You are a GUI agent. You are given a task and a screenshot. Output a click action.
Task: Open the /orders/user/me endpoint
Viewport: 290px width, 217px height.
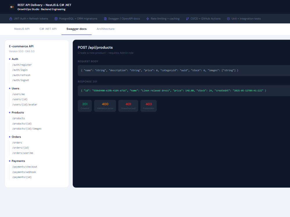(23, 153)
